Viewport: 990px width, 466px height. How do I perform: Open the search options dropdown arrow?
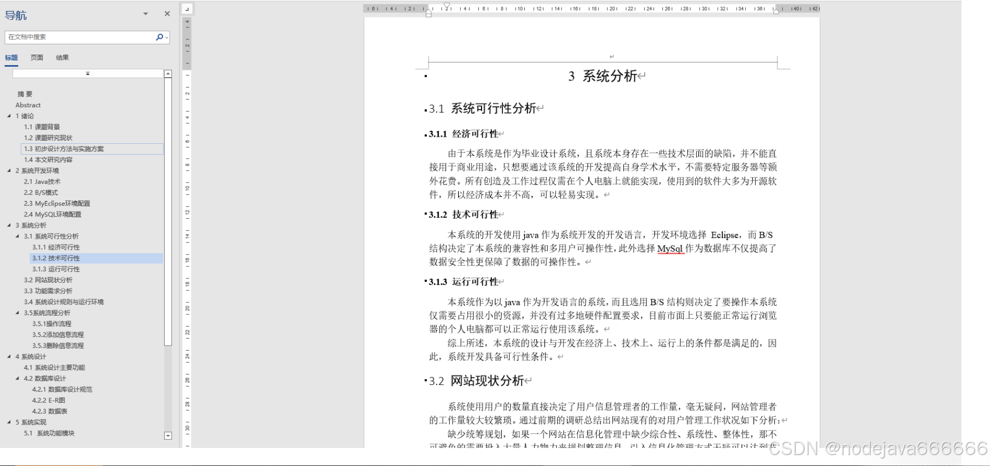[x=167, y=38]
